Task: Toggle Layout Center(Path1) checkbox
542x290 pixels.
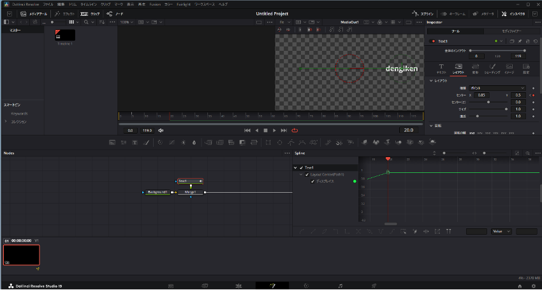Action: tap(307, 174)
